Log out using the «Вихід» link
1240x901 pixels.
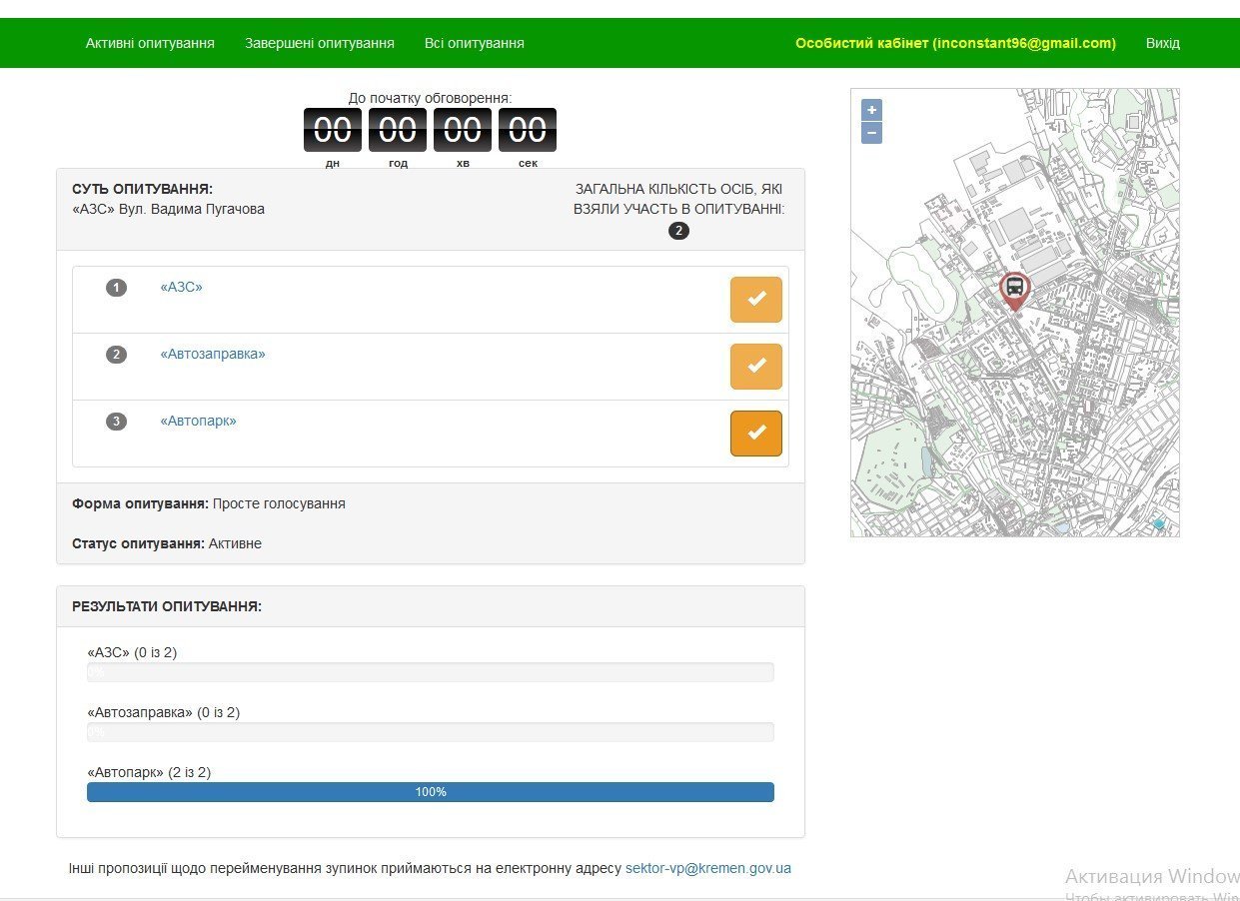1162,43
